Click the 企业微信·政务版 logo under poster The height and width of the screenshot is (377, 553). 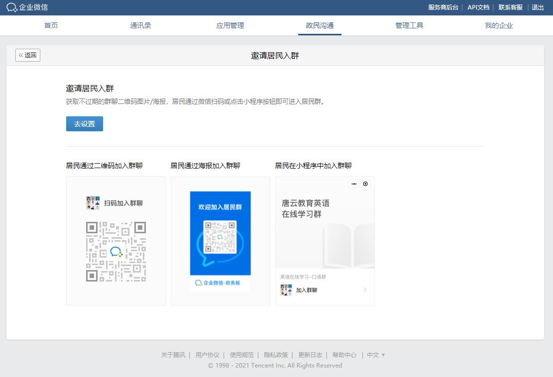coord(218,283)
